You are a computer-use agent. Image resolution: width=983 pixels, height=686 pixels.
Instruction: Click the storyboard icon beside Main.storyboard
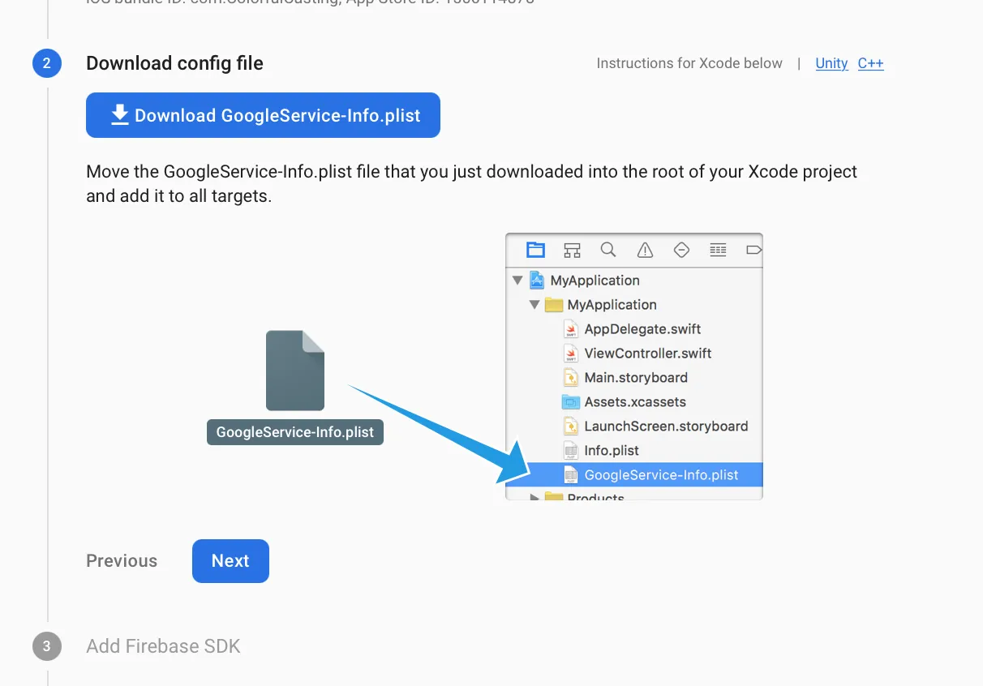click(571, 378)
